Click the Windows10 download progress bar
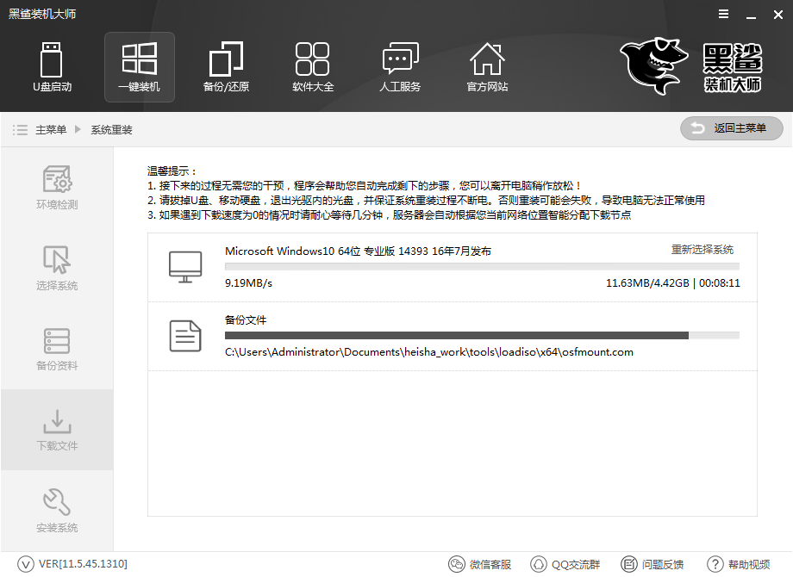The image size is (793, 577). [x=482, y=266]
